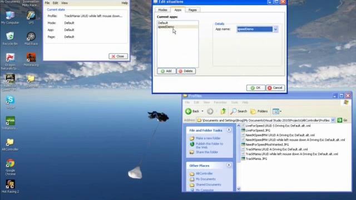Click Cancel in the Edit situations dialog
The width and height of the screenshot is (356, 200).
click(275, 88)
